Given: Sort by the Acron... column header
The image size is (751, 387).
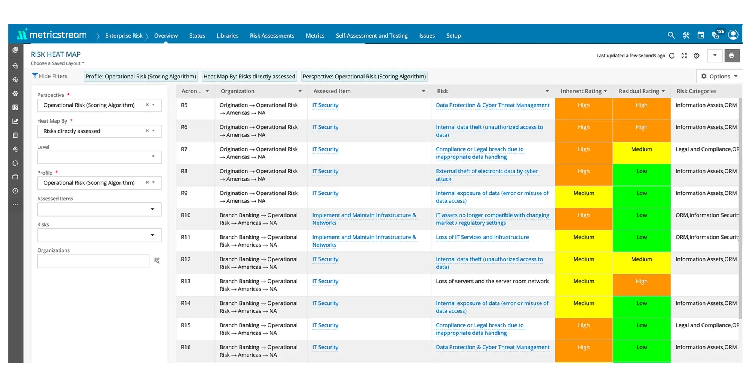Looking at the screenshot, I should click(192, 91).
